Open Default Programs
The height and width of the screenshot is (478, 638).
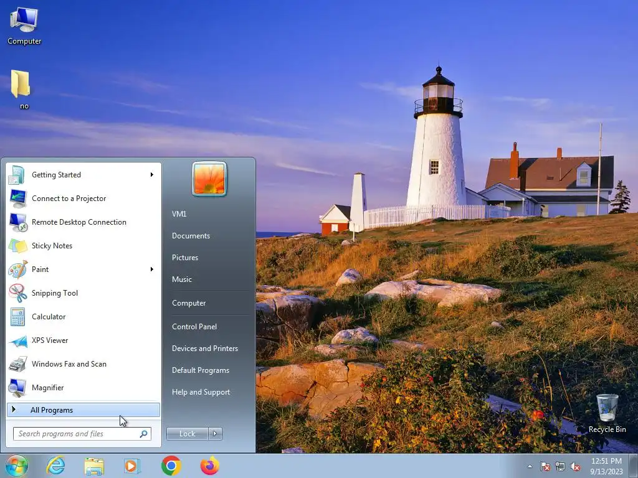click(x=200, y=370)
